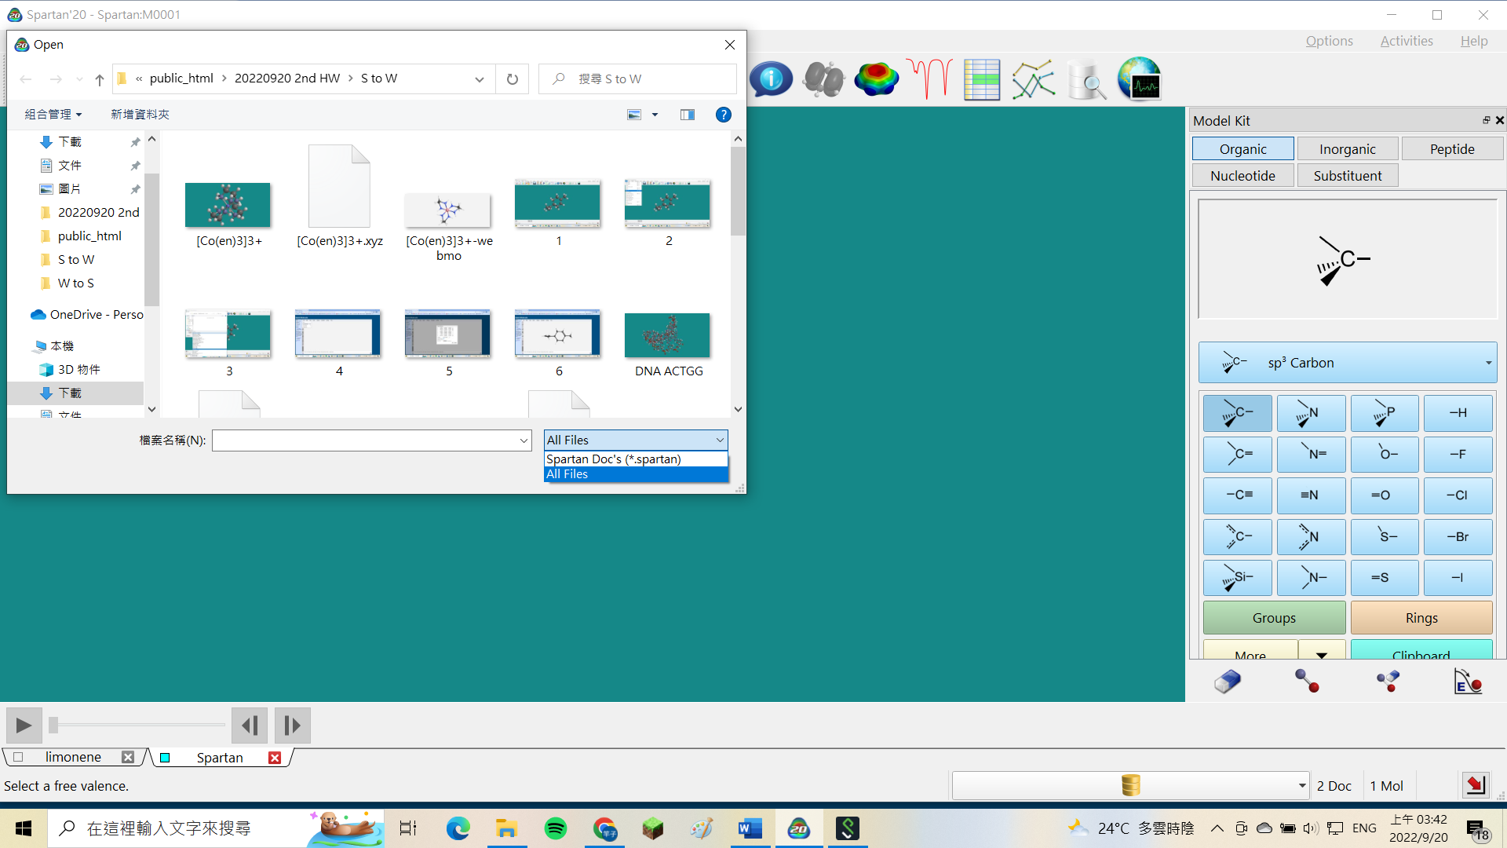Select the bromine –Br atom button
This screenshot has width=1507, height=848.
click(1458, 537)
